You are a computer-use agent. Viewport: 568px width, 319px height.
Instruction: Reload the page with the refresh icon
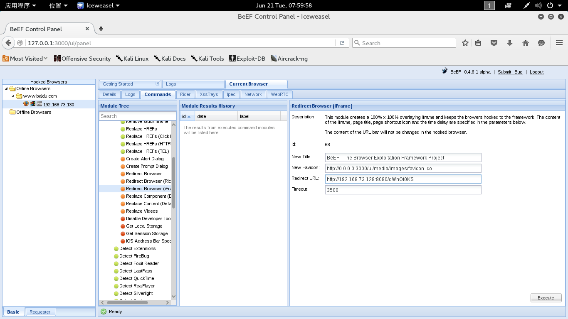coord(342,43)
